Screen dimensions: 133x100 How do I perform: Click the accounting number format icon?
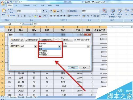point(84,16)
